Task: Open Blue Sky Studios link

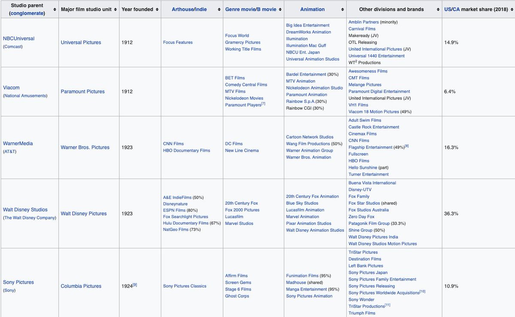Action: click(303, 203)
